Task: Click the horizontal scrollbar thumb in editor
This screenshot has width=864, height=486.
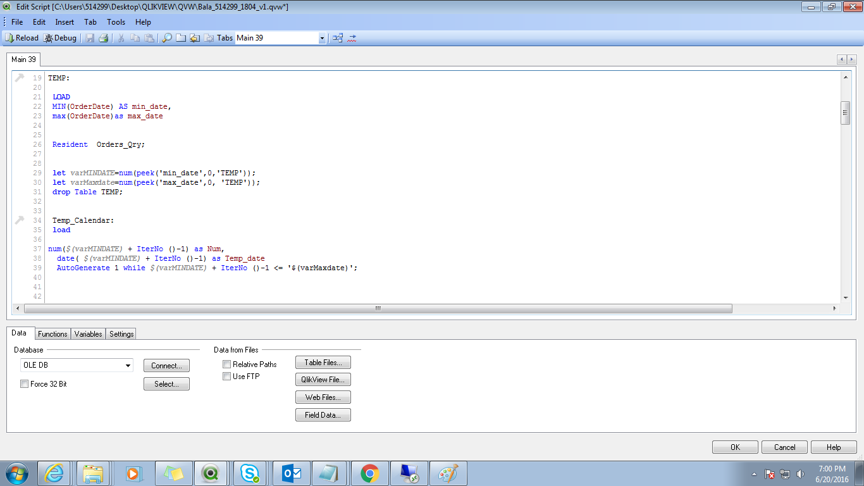Action: (x=378, y=309)
